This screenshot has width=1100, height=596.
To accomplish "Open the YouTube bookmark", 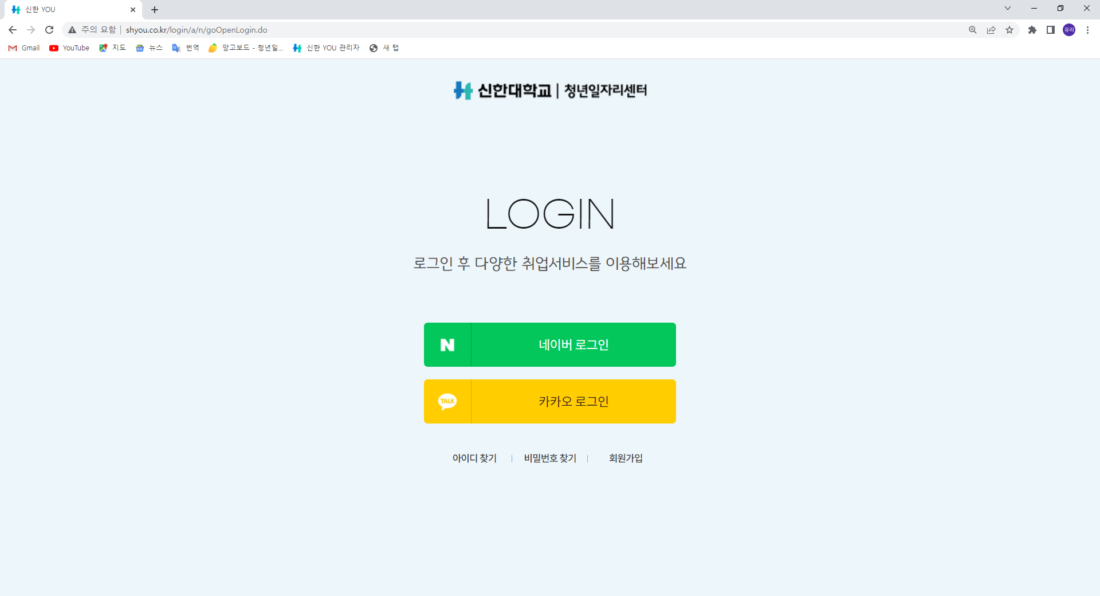I will click(x=69, y=48).
